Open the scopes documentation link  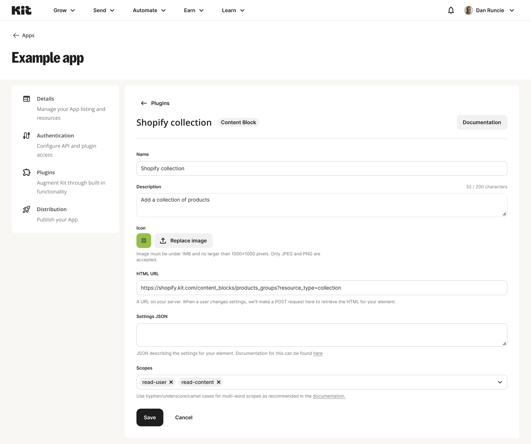[x=329, y=396]
